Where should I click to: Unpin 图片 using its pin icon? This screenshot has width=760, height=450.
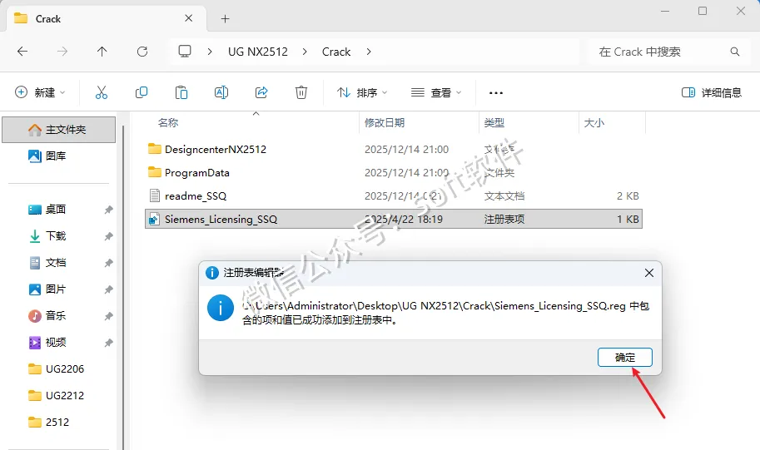click(108, 289)
